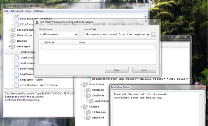This screenshot has width=208, height=126.
Task: Click the rootNode file icon
Action: [16, 69]
